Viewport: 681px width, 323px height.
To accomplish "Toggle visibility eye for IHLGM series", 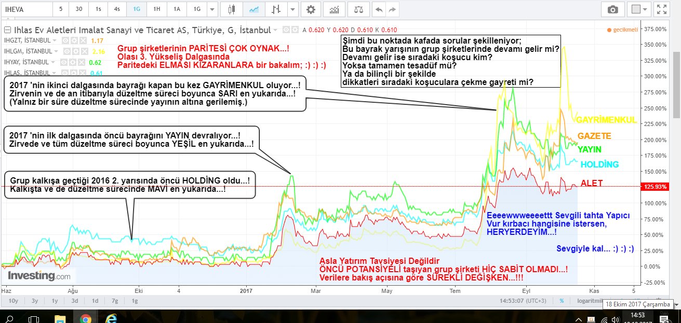I will (67, 51).
